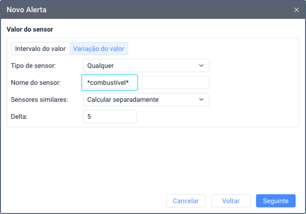Click the 'Delta:' label
This screenshot has width=306, height=214.
20,116
